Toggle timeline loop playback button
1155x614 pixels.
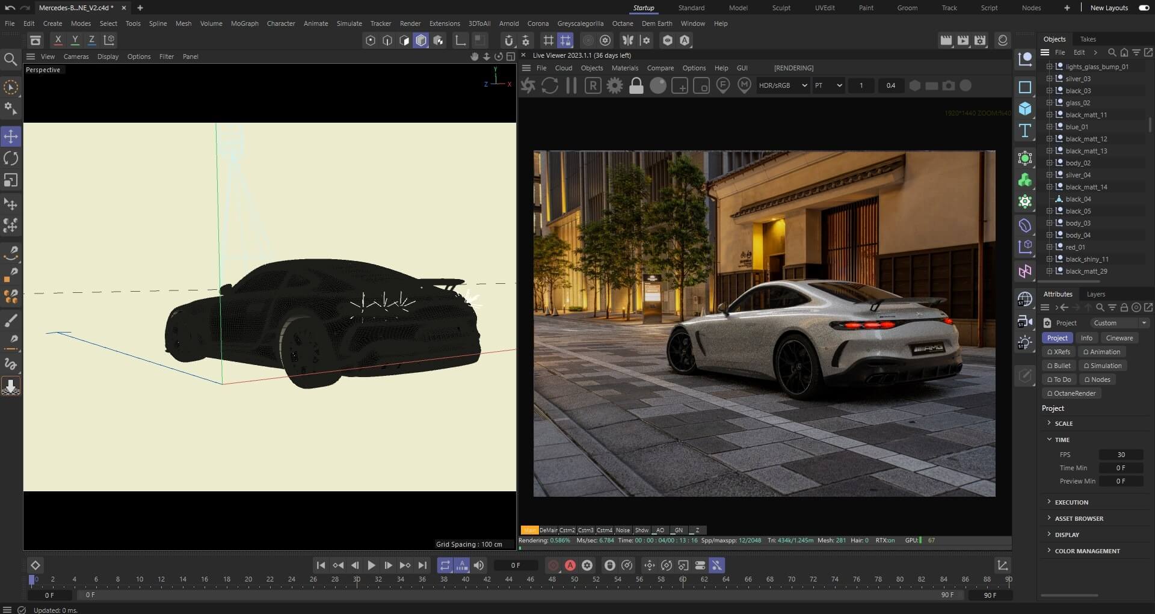(x=445, y=565)
